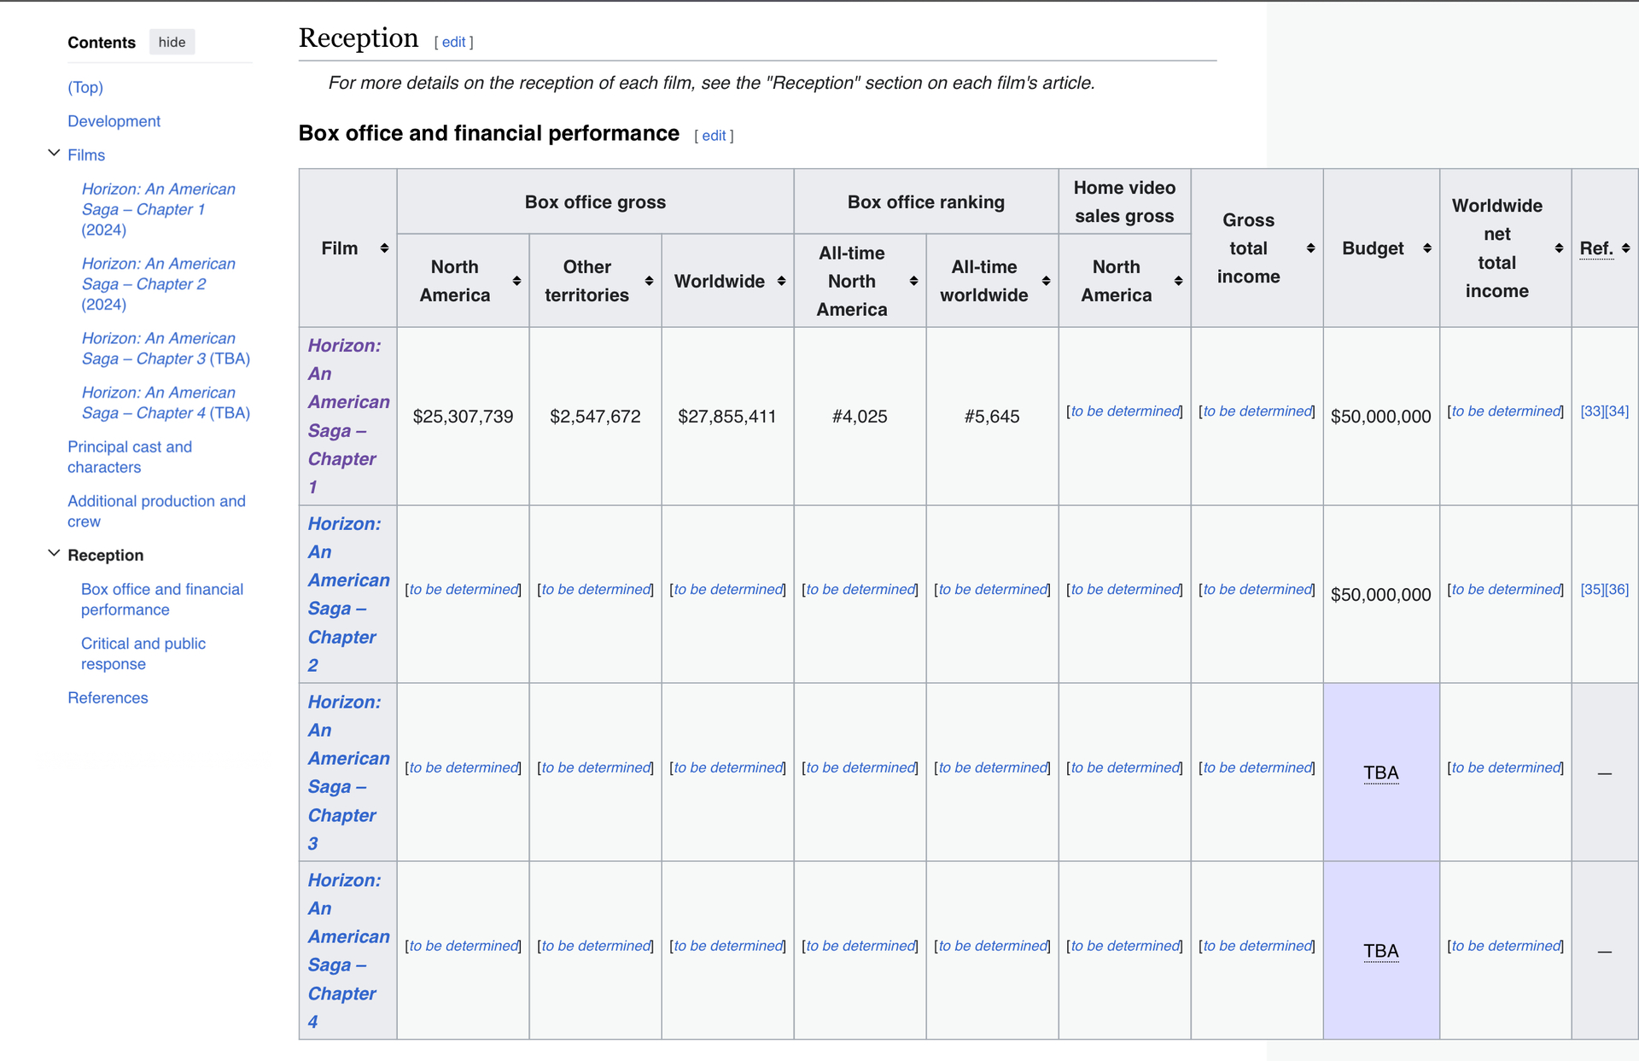The width and height of the screenshot is (1639, 1061).
Task: Open reference [35] in Chapter 2 row
Action: [1592, 590]
